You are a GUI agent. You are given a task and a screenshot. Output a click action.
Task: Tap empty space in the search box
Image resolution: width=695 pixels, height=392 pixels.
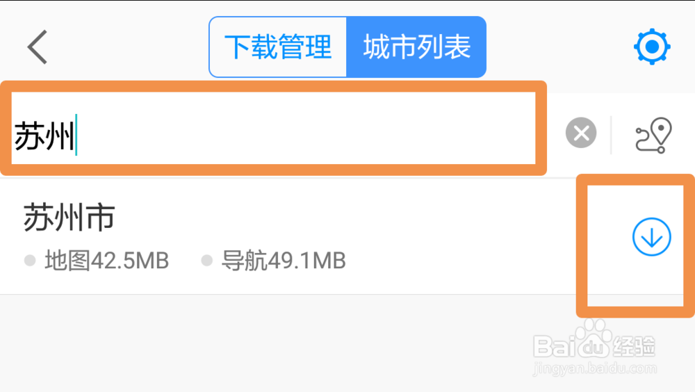click(306, 128)
